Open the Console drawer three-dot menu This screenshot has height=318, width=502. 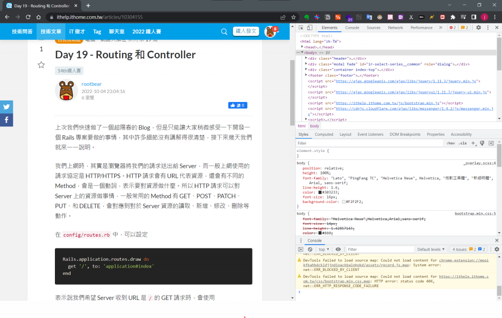(x=301, y=241)
